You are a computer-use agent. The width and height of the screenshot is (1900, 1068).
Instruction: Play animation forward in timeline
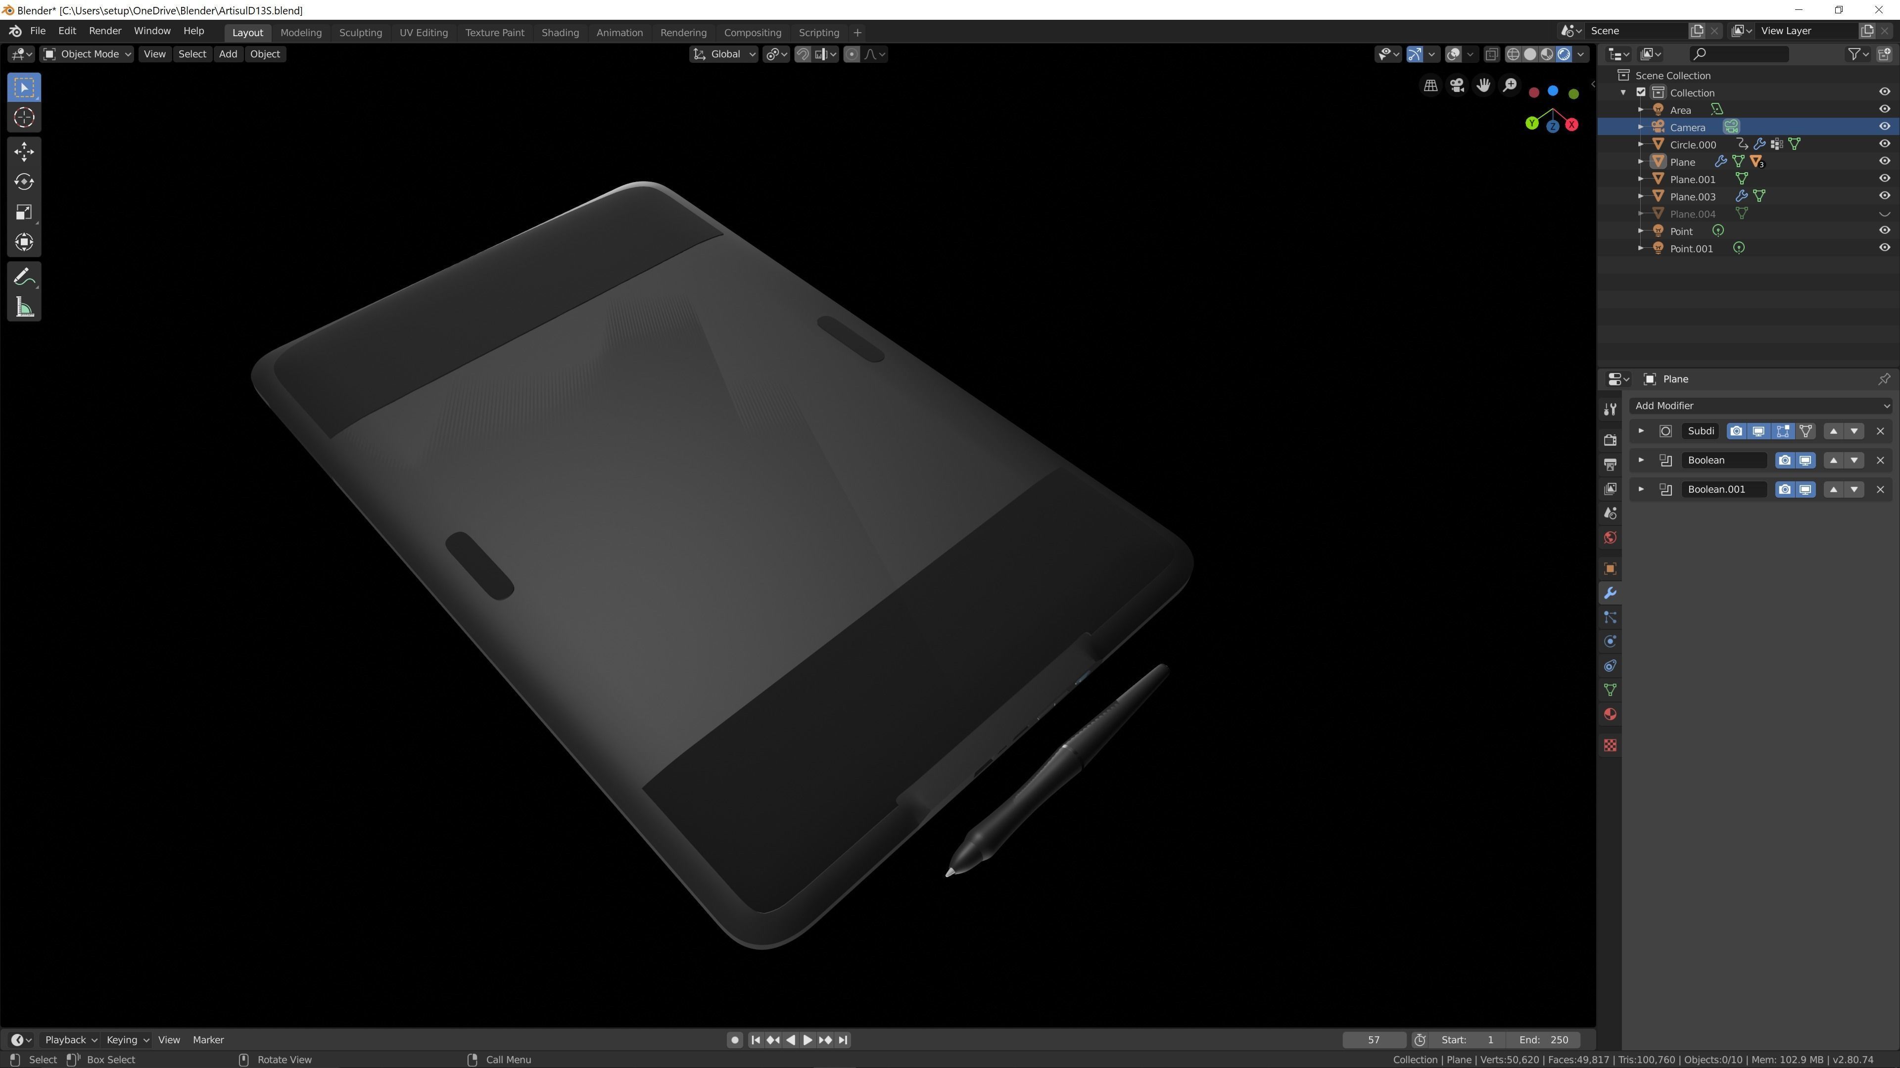(x=807, y=1040)
